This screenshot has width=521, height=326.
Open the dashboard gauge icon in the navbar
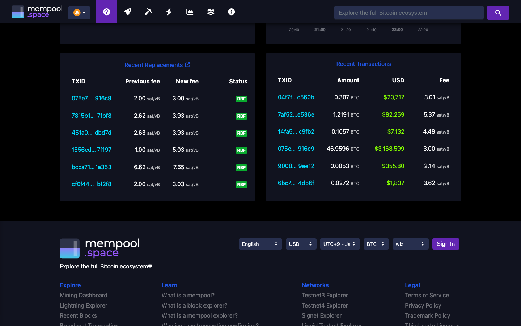click(106, 11)
